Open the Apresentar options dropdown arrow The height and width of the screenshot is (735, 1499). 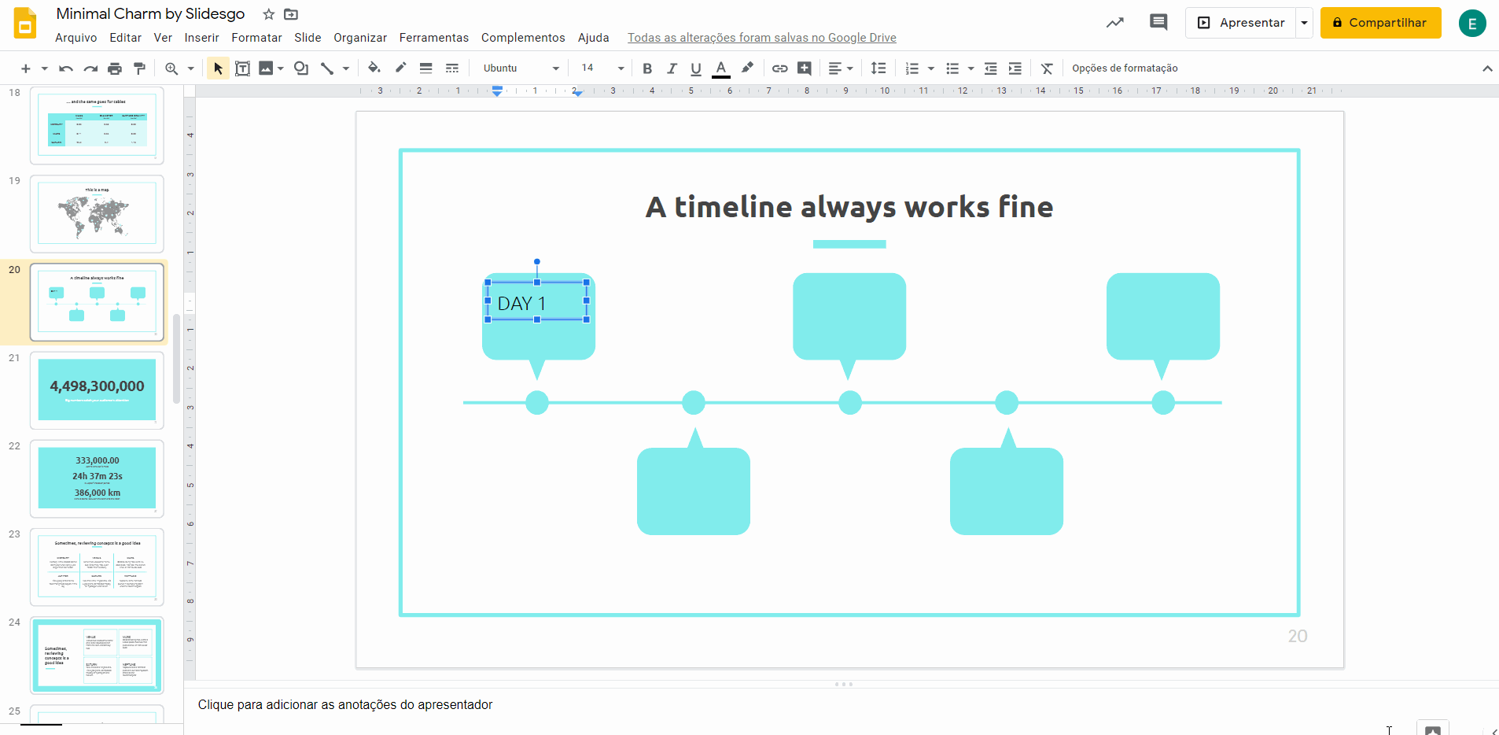pyautogui.click(x=1304, y=23)
